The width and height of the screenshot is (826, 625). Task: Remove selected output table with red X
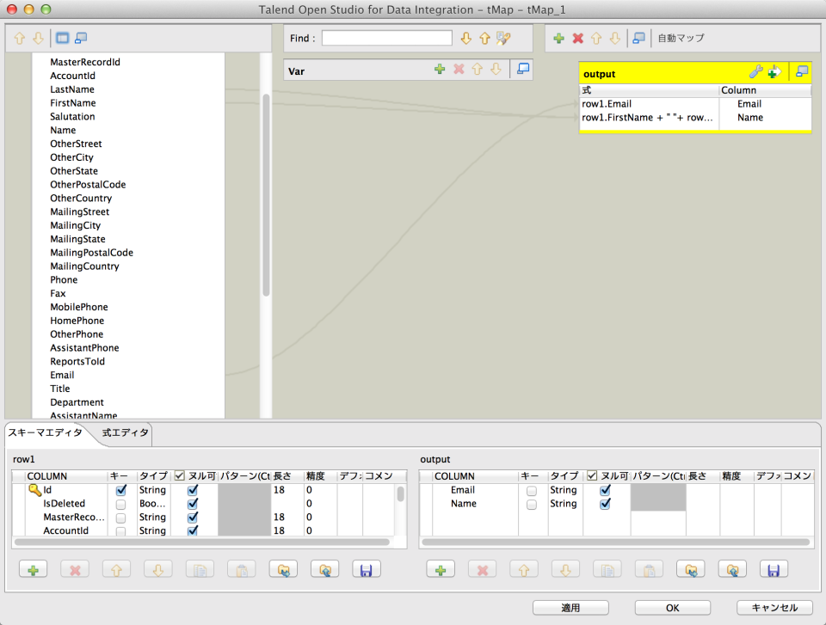[x=577, y=39]
